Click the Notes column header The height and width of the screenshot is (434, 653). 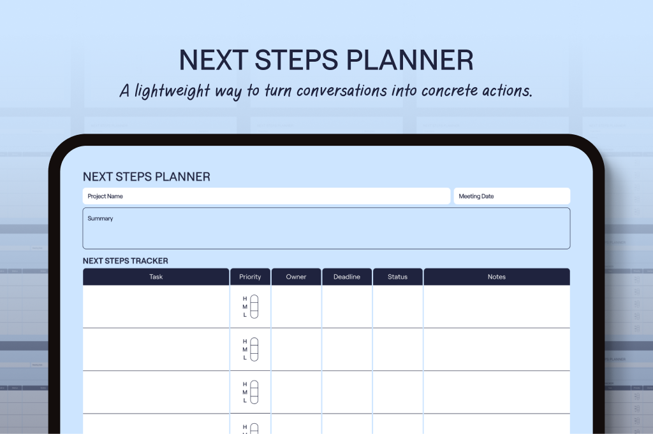point(496,277)
